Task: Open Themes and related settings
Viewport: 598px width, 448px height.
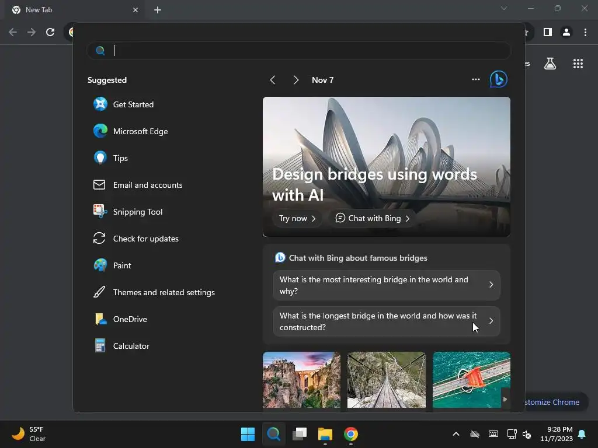Action: point(154,292)
